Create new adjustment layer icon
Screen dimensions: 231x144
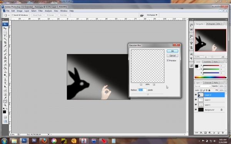pyautogui.click(x=210, y=133)
